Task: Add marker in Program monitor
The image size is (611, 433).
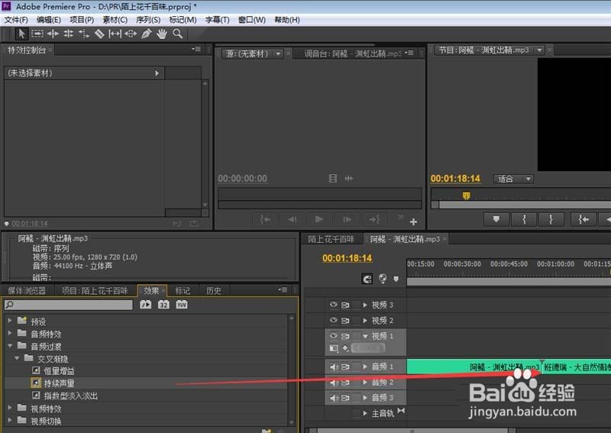Action: point(496,219)
